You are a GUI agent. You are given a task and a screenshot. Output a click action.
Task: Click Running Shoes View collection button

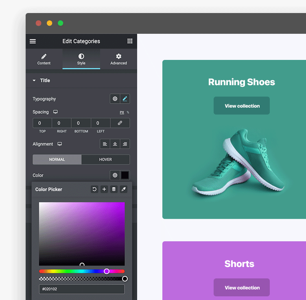(x=242, y=106)
